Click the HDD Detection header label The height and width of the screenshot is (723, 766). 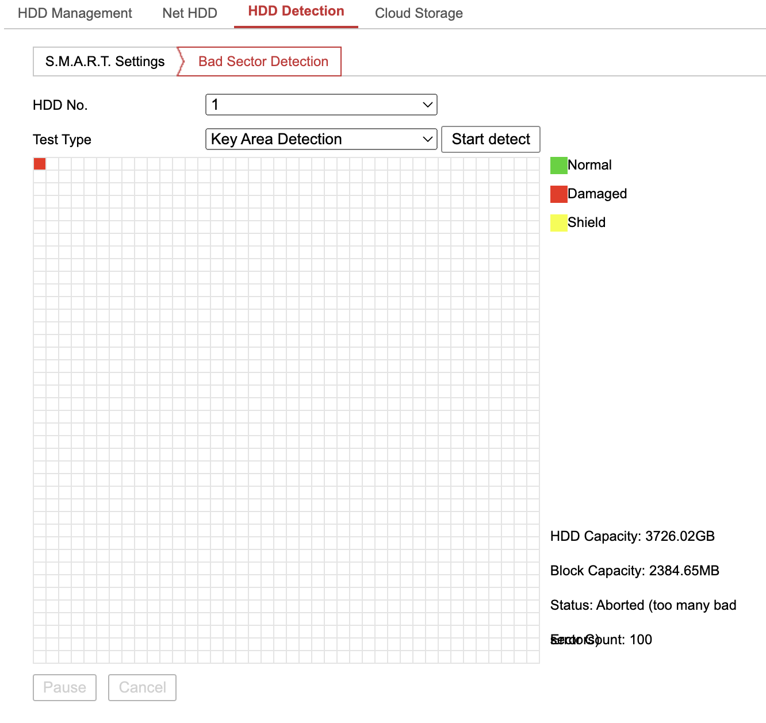(x=295, y=10)
